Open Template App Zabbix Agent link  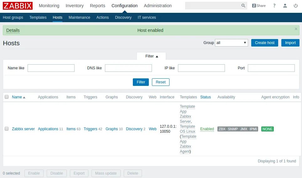point(188,144)
